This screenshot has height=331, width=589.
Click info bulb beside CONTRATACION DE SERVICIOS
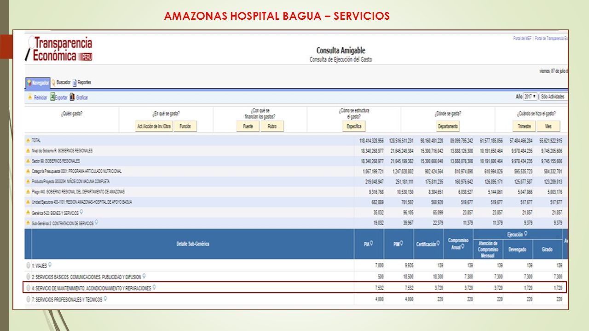tap(97, 223)
